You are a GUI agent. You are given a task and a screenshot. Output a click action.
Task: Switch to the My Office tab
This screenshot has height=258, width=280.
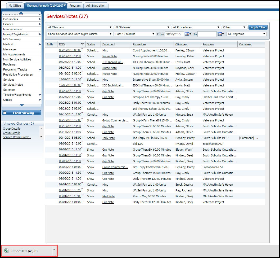(x=15, y=6)
